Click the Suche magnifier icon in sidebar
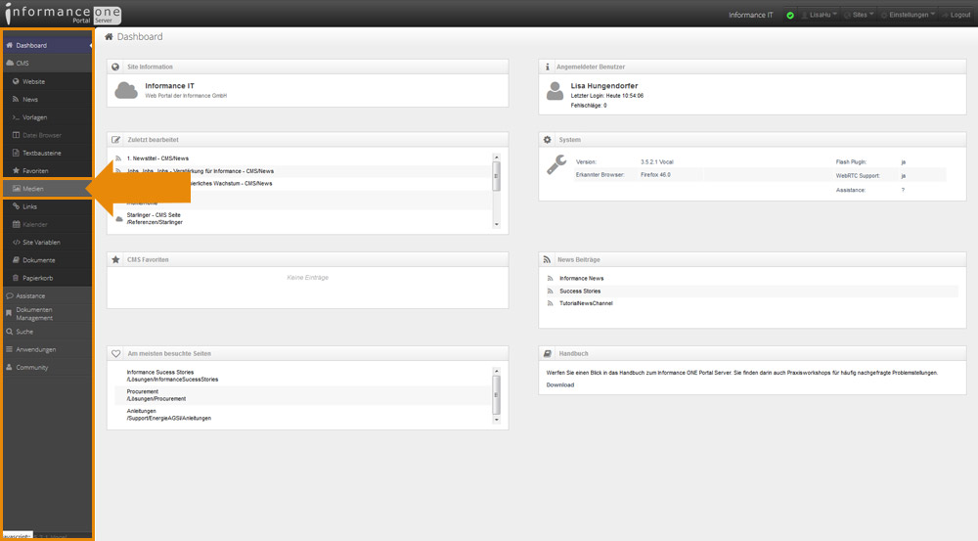This screenshot has width=978, height=541. coord(10,332)
